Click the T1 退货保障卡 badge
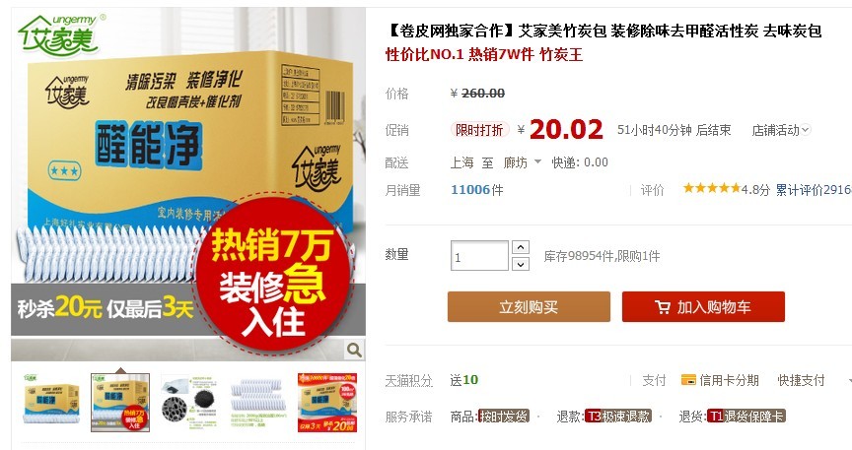The height and width of the screenshot is (450, 852). point(745,417)
